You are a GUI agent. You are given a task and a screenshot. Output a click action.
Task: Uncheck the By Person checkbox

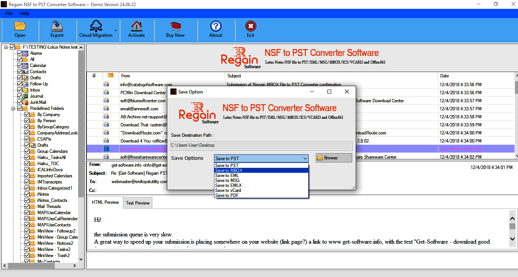point(27,121)
